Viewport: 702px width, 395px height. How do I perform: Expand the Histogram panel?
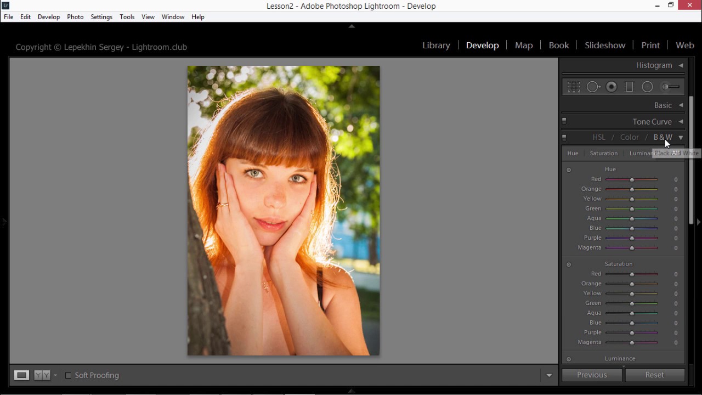point(681,65)
